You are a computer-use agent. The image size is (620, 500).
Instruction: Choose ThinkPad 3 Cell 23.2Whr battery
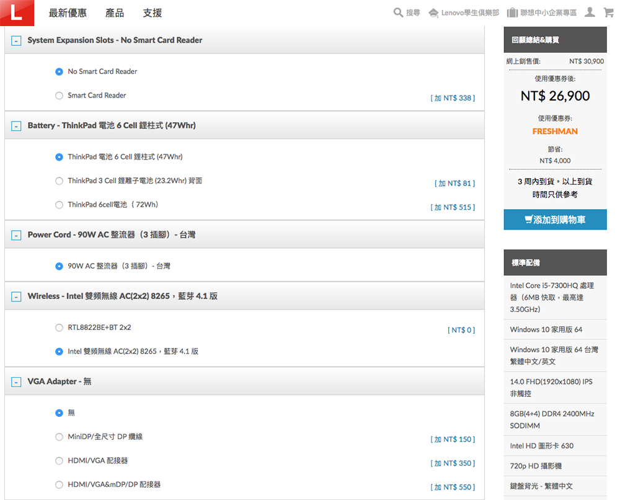point(60,181)
